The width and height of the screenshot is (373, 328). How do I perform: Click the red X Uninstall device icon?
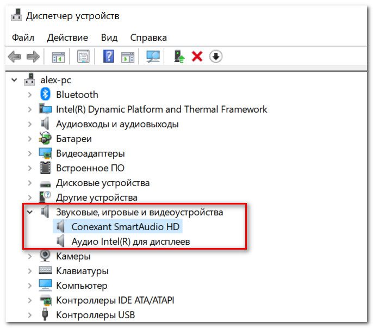pos(197,57)
